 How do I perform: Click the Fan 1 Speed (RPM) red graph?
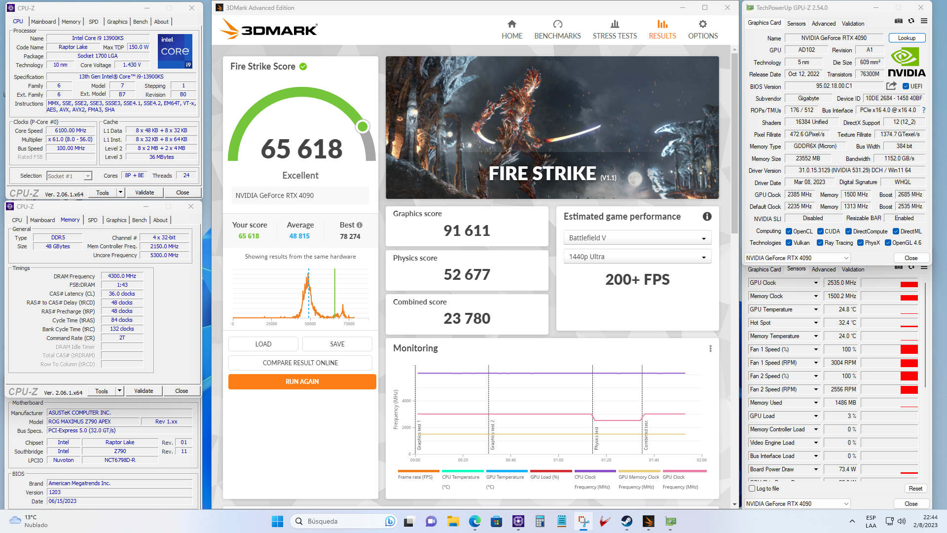click(x=889, y=363)
